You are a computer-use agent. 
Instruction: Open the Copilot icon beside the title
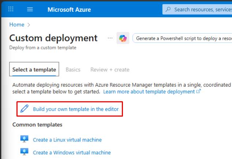click(x=123, y=38)
